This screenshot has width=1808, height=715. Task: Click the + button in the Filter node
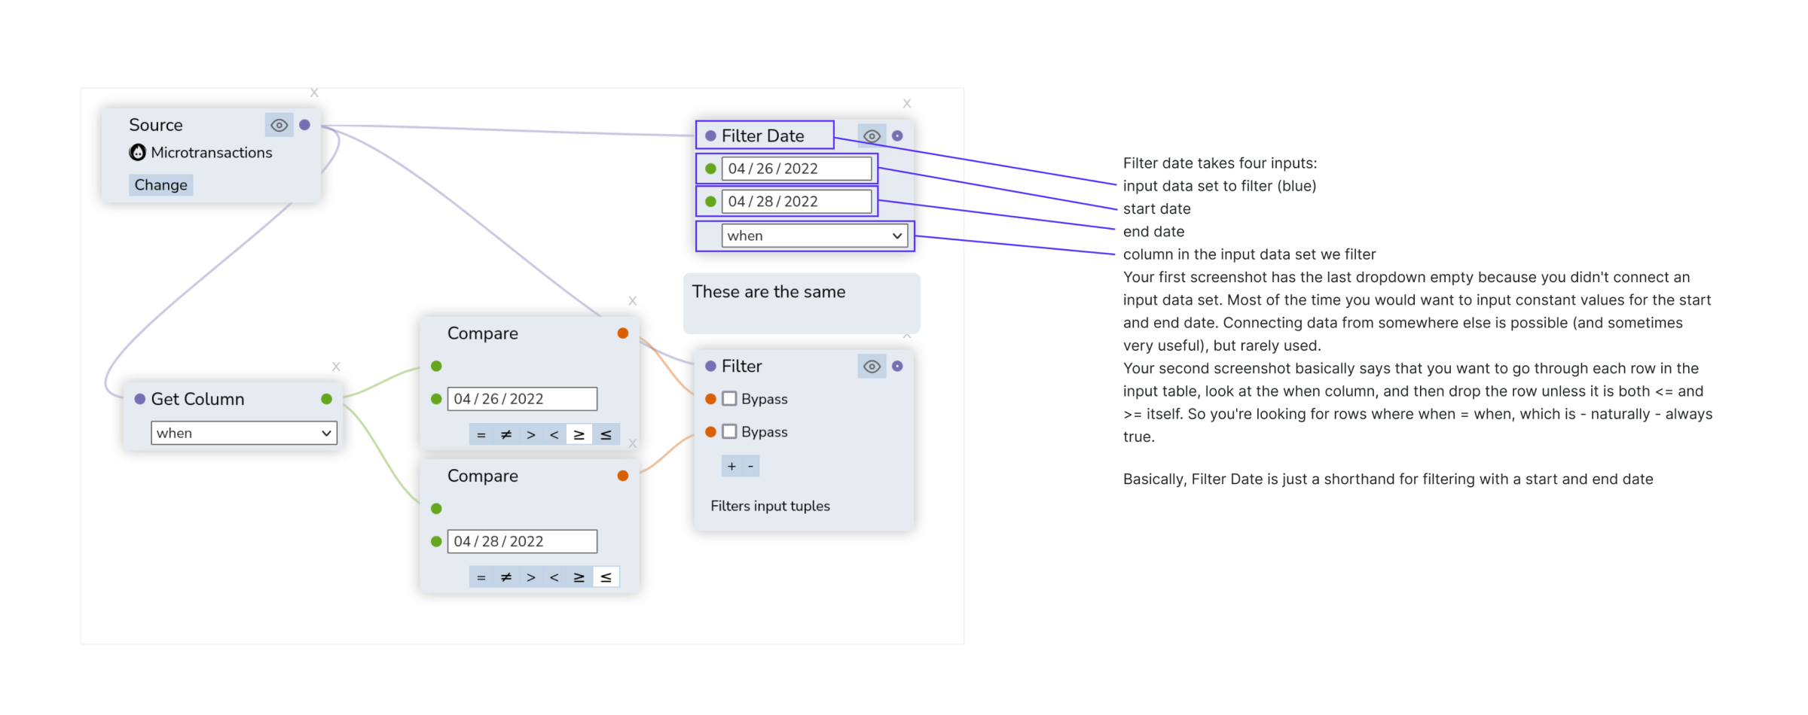pyautogui.click(x=730, y=466)
